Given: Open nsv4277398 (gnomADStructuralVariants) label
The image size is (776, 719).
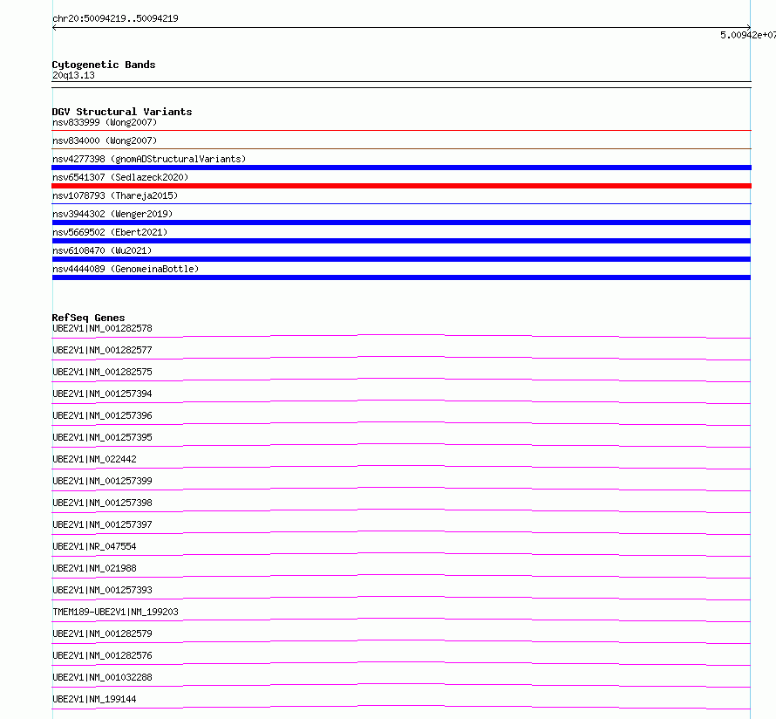Looking at the screenshot, I should click(149, 159).
